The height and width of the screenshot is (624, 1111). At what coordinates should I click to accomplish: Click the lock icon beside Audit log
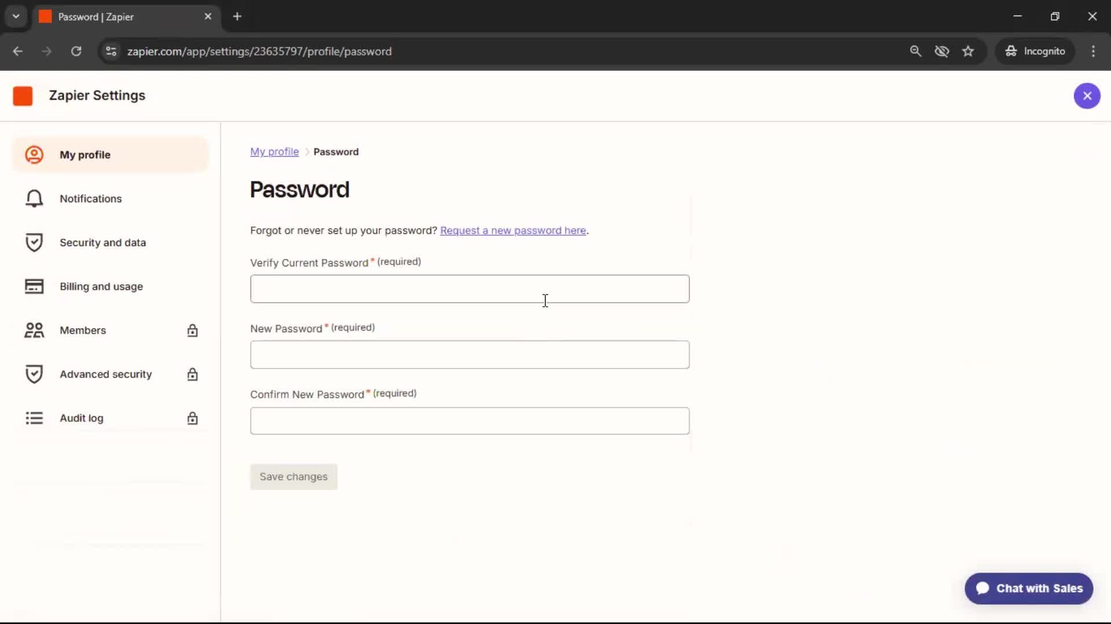pyautogui.click(x=192, y=418)
